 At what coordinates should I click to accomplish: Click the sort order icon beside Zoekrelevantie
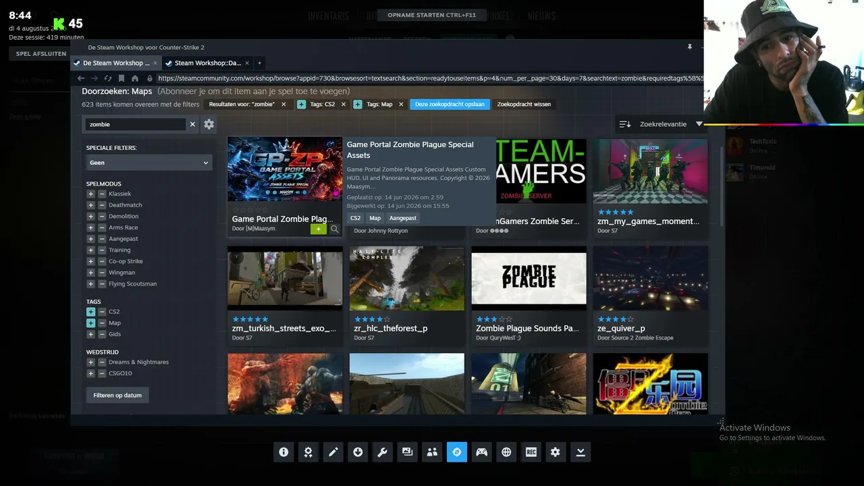point(625,124)
